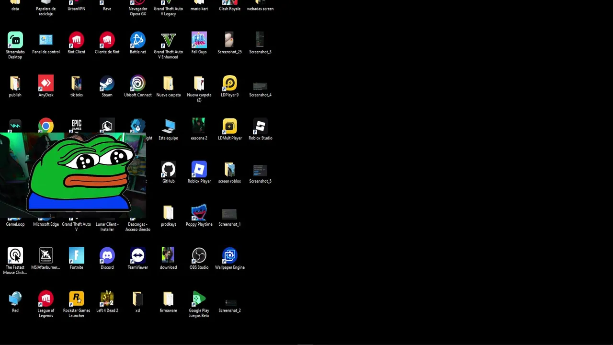Open The Fastest Mouse Clicker icon
613x345 pixels.
coord(15,256)
